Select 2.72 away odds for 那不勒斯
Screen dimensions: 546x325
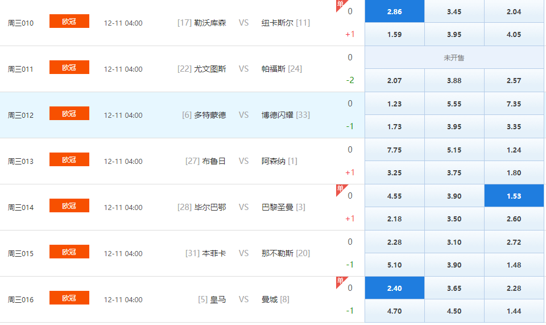[514, 242]
